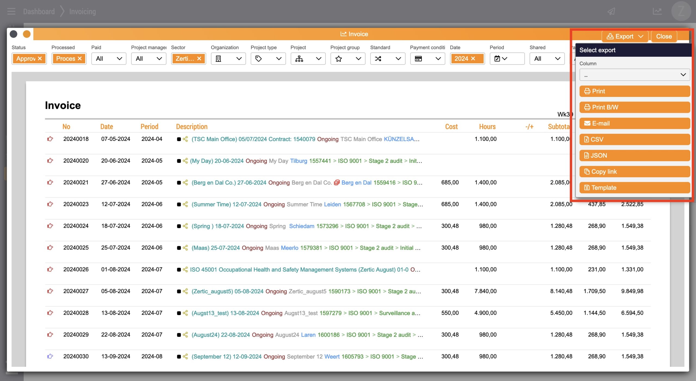Click the orange circle window button

pos(27,34)
